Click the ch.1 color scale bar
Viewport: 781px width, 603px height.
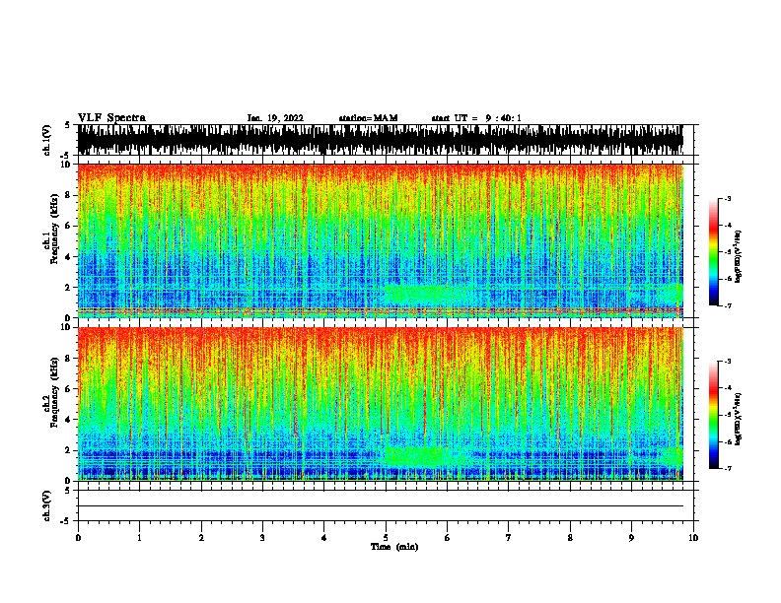coord(714,252)
